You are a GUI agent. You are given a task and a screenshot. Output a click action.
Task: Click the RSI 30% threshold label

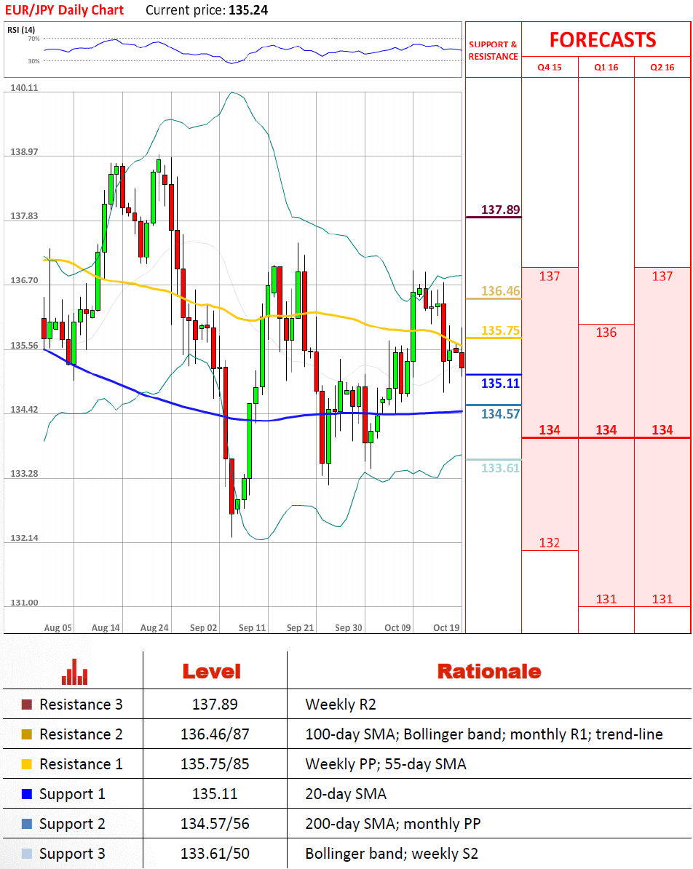tap(33, 62)
